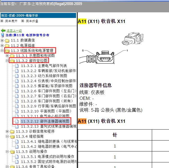Click the page icon for 11.3.4.1

tap(17, 142)
